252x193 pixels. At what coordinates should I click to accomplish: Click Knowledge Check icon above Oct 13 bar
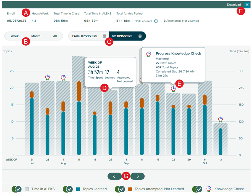tap(220, 119)
